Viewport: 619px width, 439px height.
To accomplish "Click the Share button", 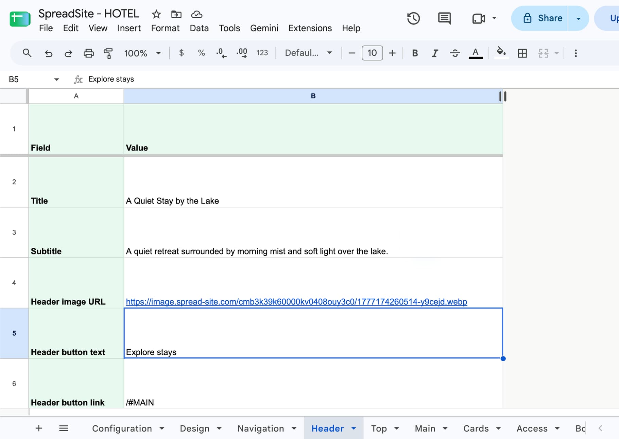I will click(x=540, y=18).
